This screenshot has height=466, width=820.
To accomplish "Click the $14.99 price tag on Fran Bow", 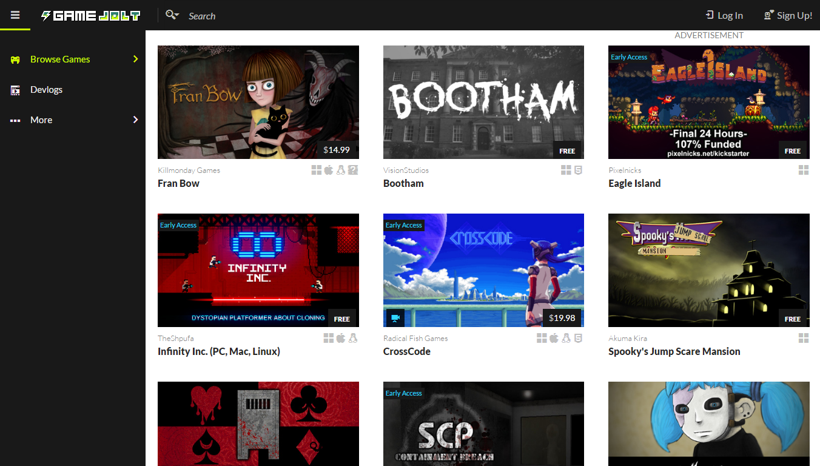I will point(337,150).
